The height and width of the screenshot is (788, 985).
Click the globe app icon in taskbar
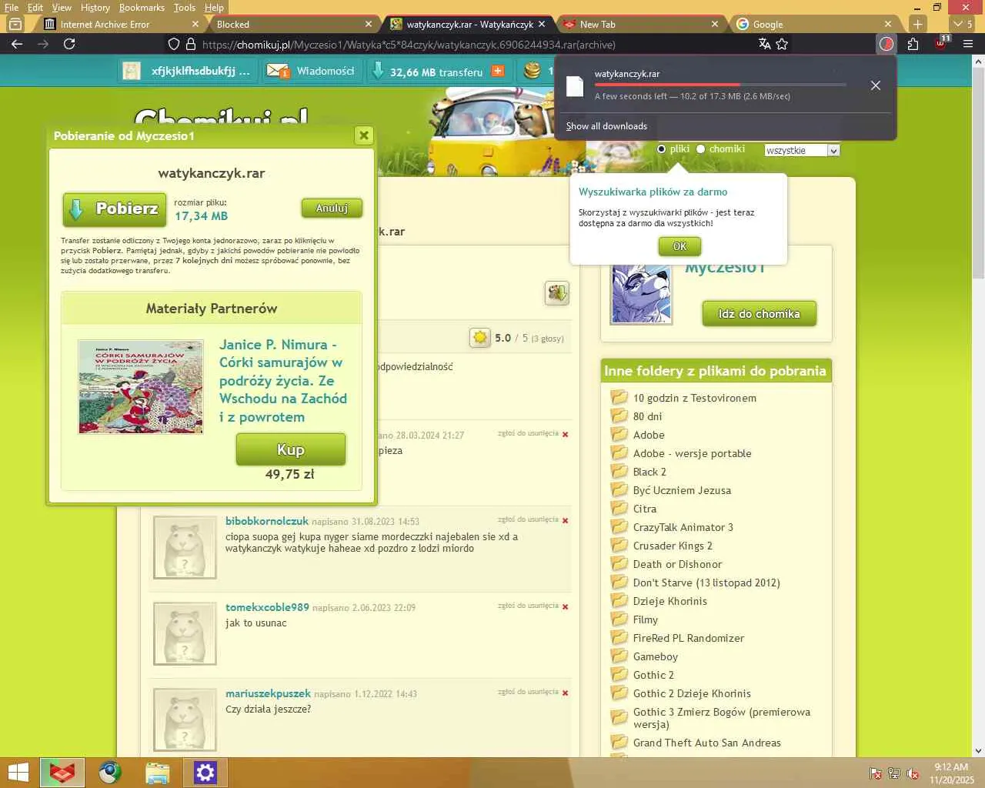click(x=109, y=773)
